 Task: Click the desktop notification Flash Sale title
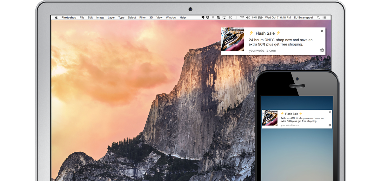point(265,33)
